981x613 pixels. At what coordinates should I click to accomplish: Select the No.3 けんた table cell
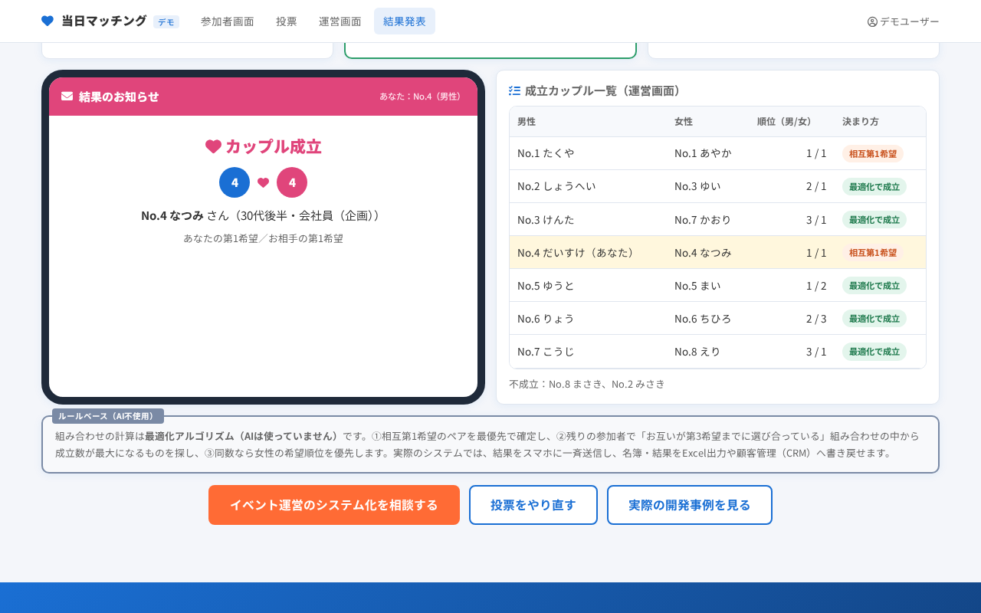[x=588, y=219]
